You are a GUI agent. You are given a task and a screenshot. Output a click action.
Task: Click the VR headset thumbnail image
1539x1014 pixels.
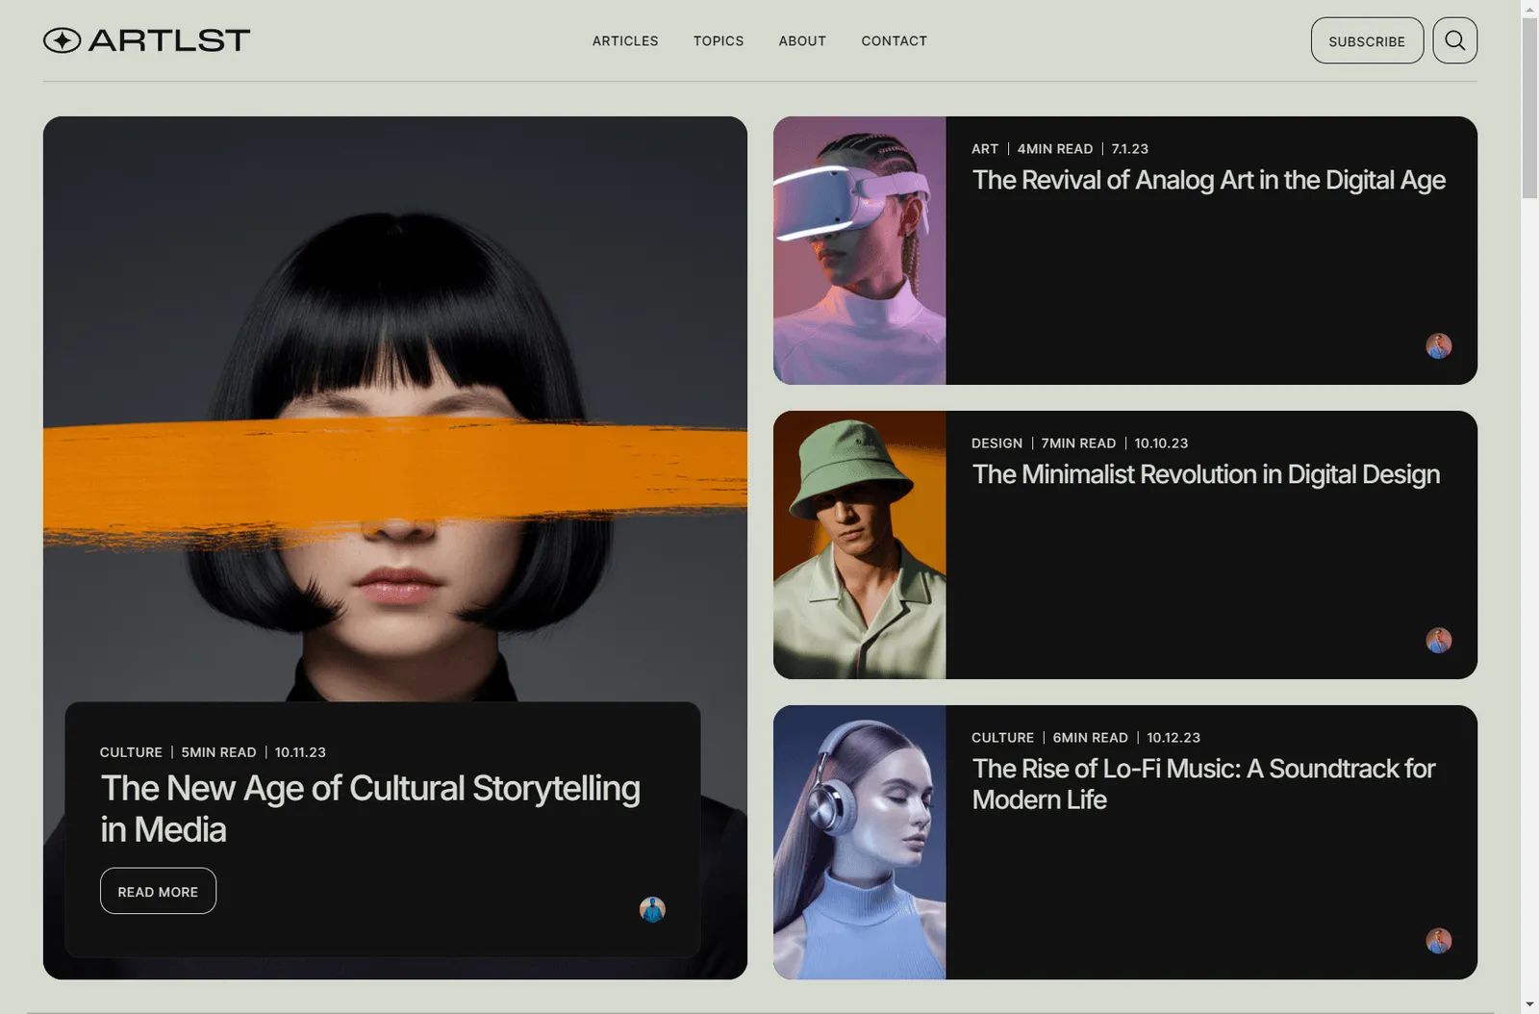click(x=859, y=251)
